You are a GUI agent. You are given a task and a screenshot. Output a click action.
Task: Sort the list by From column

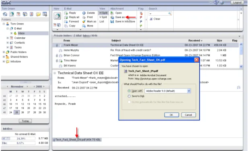point(67,41)
